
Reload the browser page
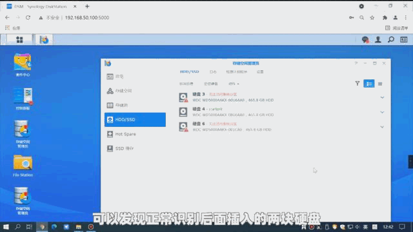point(28,17)
